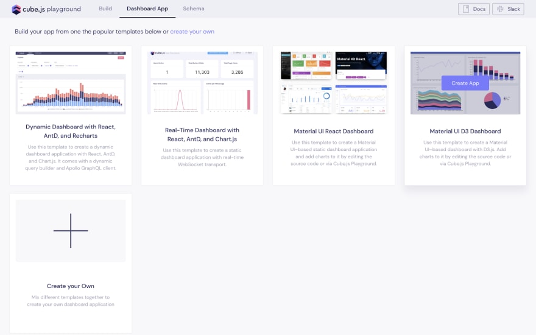Click the cube.js playground brand text

pyautogui.click(x=52, y=9)
